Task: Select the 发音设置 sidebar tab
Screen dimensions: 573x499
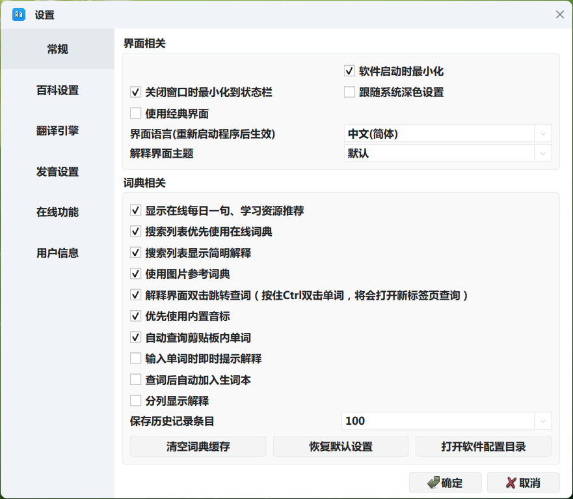Action: (57, 171)
